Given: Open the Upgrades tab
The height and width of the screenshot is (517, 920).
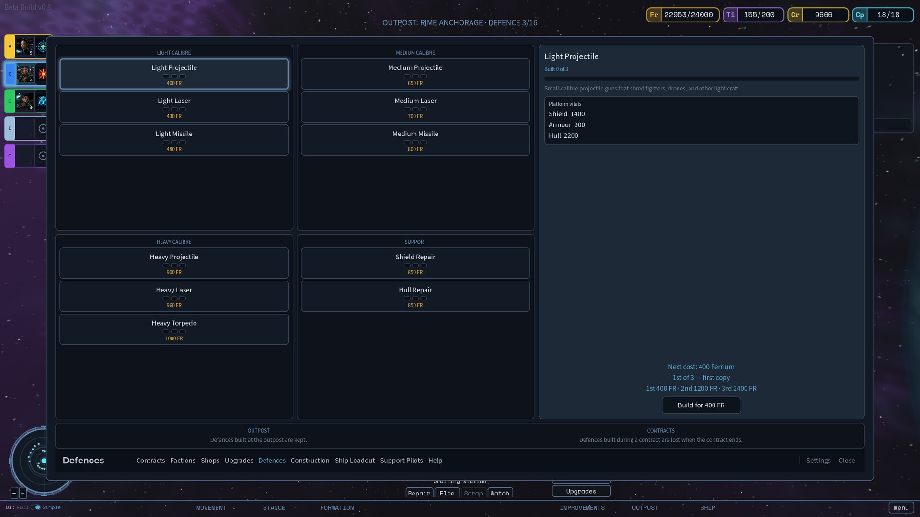Looking at the screenshot, I should [239, 461].
